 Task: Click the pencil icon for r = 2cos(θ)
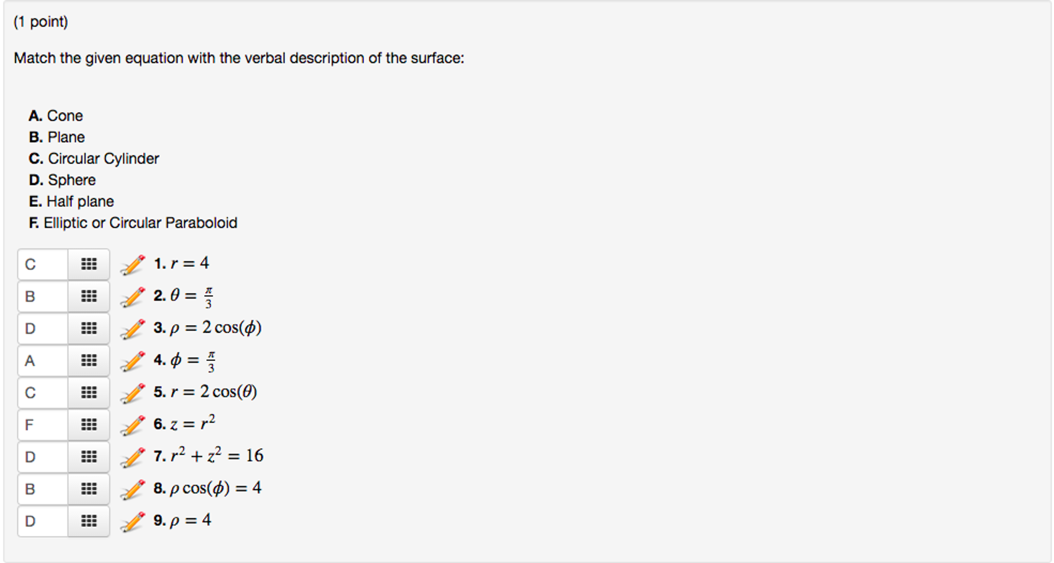133,393
